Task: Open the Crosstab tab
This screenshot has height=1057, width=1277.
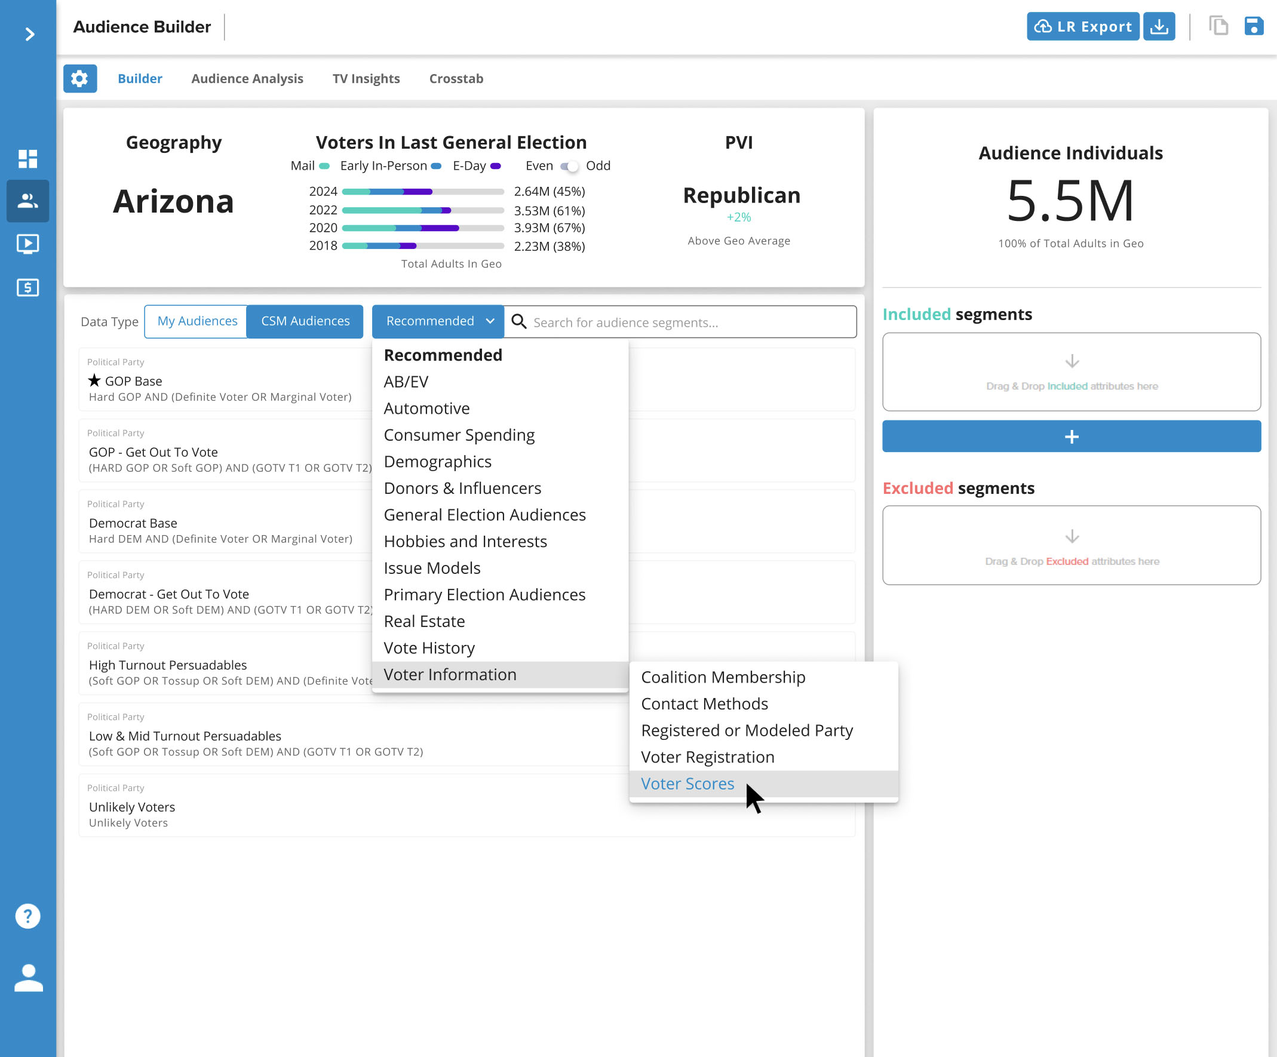Action: click(456, 78)
